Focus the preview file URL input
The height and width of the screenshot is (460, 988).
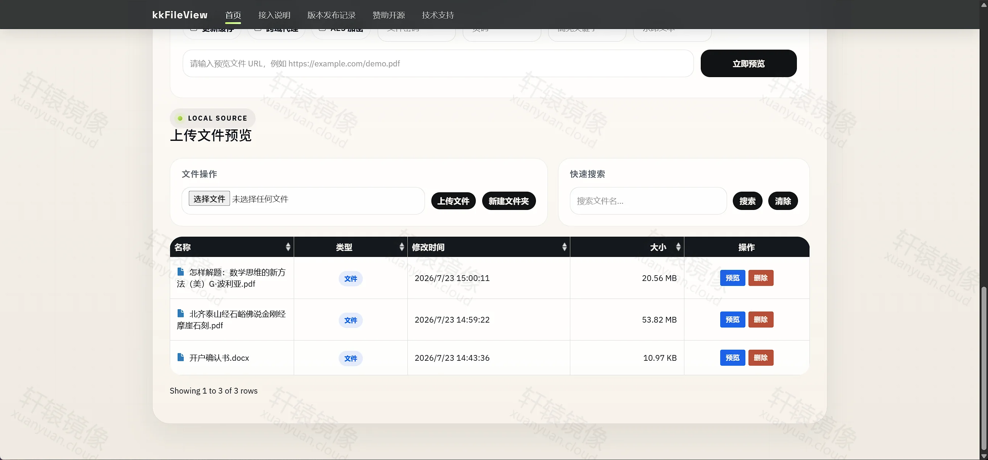[438, 63]
